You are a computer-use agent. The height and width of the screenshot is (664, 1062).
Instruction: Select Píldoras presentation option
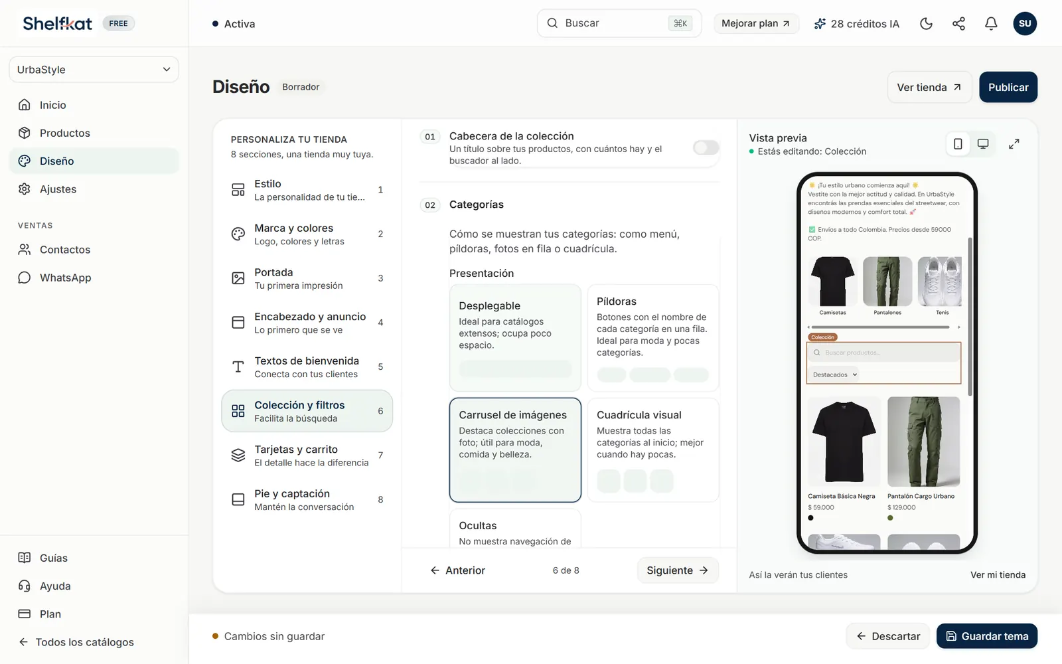point(653,338)
